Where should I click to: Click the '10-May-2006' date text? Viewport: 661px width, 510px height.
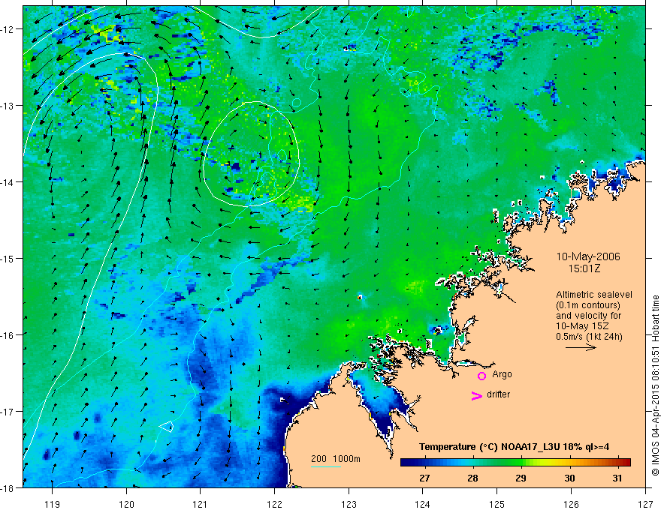588,256
